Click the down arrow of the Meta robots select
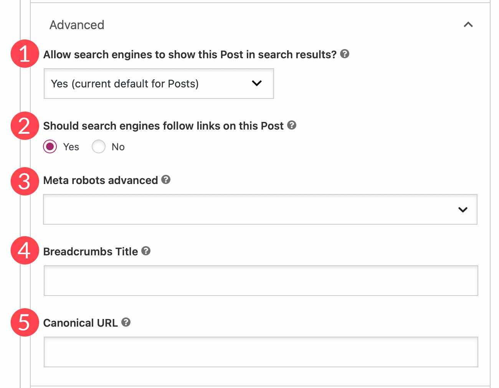The height and width of the screenshot is (388, 499). [463, 209]
